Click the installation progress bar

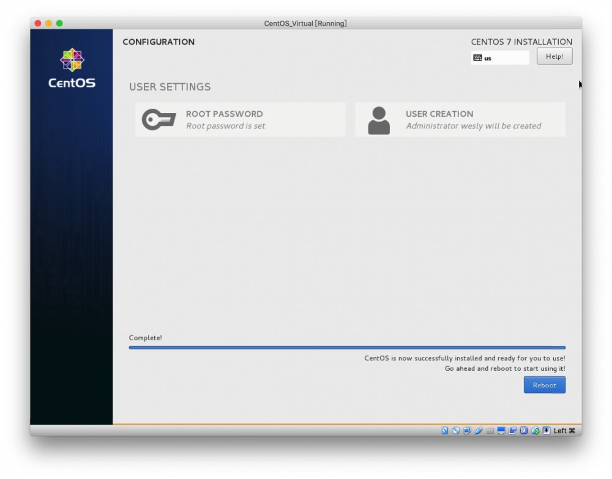click(347, 347)
